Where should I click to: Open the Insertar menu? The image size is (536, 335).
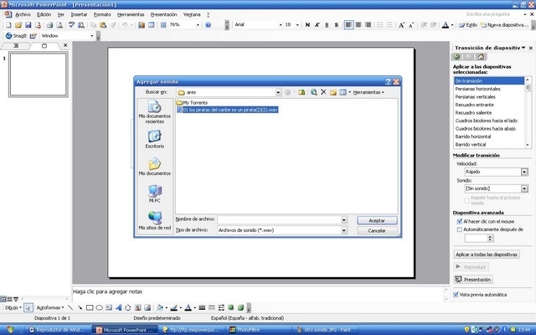(x=79, y=14)
